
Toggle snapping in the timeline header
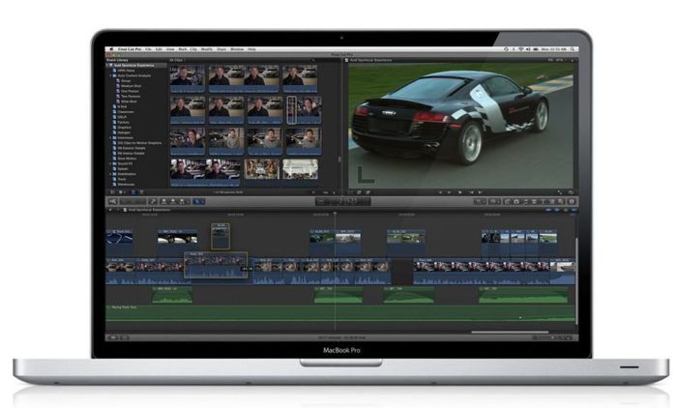click(x=574, y=210)
